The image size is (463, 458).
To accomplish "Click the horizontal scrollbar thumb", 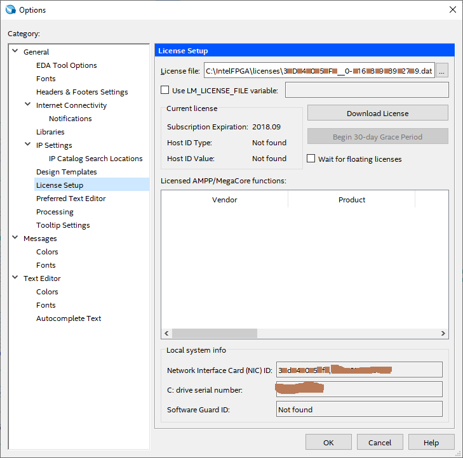I will 215,333.
